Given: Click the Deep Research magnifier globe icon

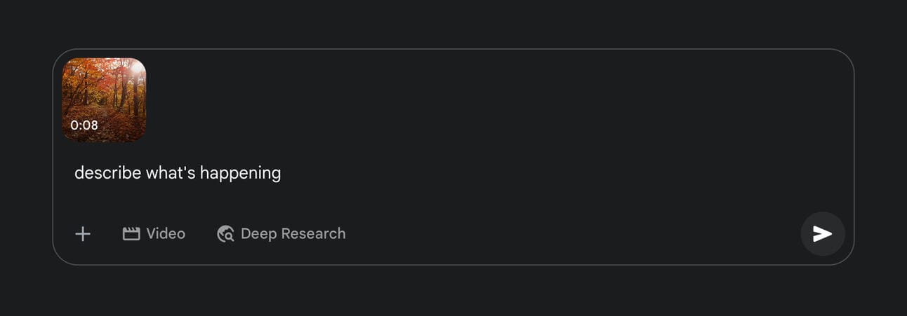Looking at the screenshot, I should (225, 234).
